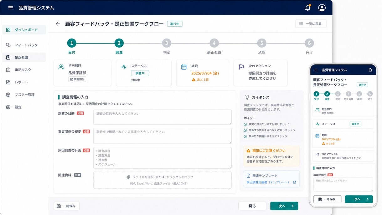
Task: Click the ファイルを選択 upload drop zone
Action: point(163,180)
